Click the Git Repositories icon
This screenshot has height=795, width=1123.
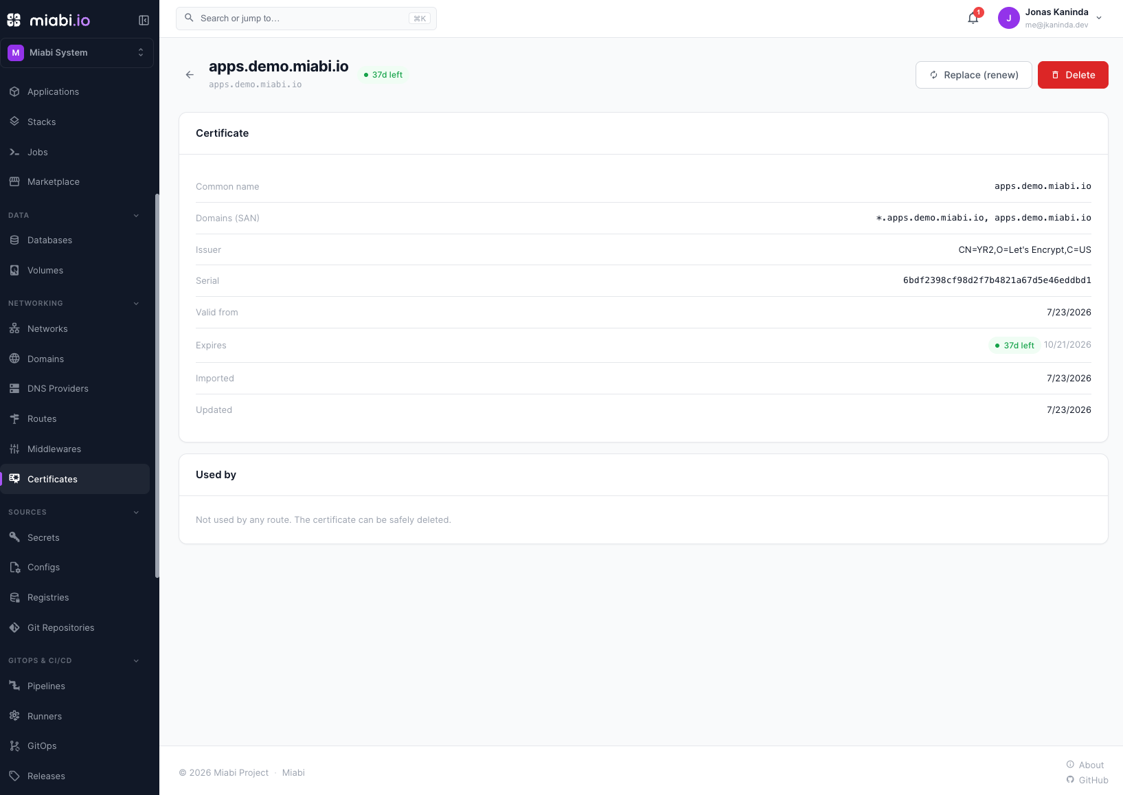pyautogui.click(x=14, y=627)
